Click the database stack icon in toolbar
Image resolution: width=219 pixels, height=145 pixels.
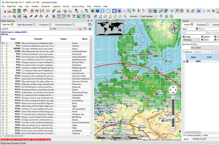[166, 16]
